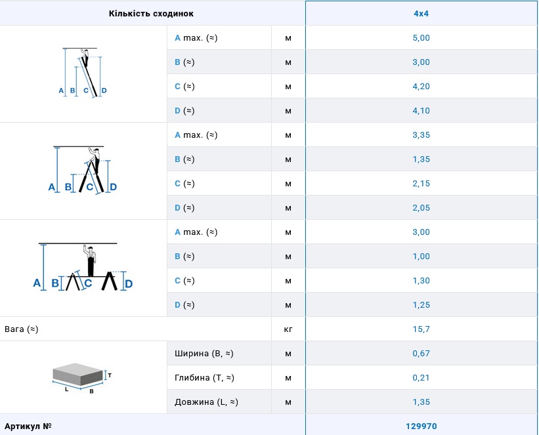The width and height of the screenshot is (539, 435).
Task: Click the Артикул № label
Action: [28, 426]
